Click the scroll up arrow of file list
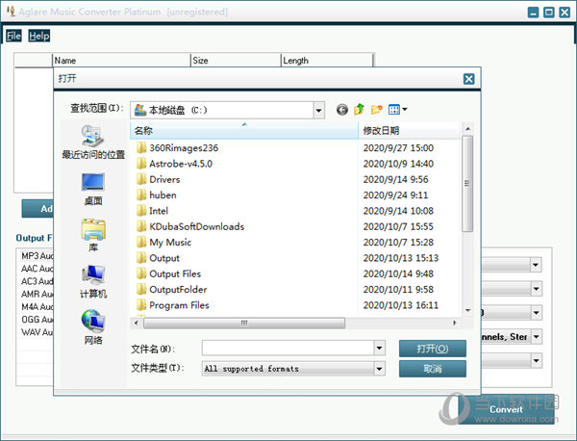This screenshot has height=441, width=577. coord(467,129)
